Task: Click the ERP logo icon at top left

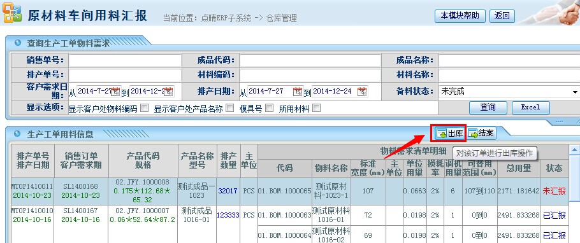Action: [x=12, y=12]
